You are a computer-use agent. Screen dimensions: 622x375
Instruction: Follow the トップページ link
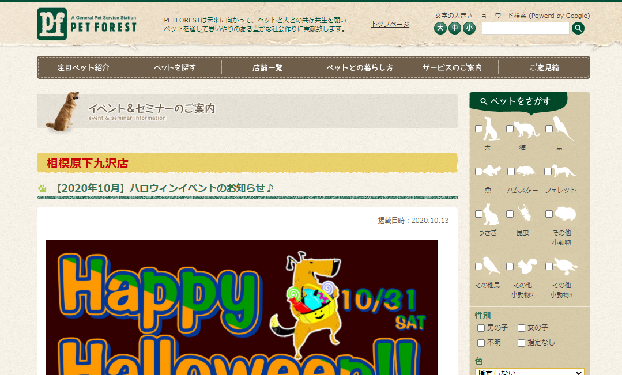click(390, 24)
